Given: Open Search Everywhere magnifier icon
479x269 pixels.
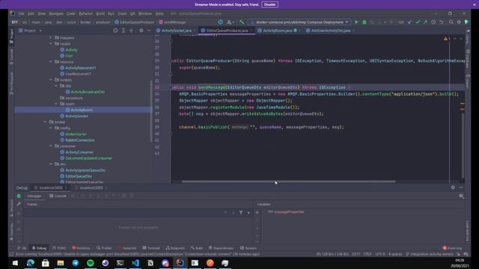Looking at the screenshot, I should click(x=451, y=22).
